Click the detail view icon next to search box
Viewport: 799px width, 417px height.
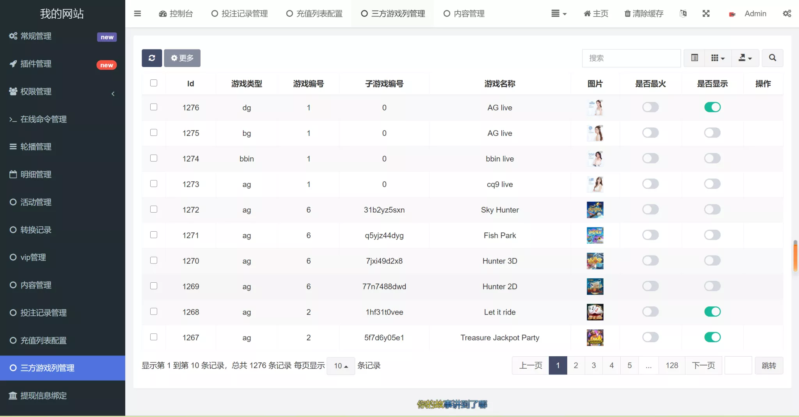tap(694, 58)
